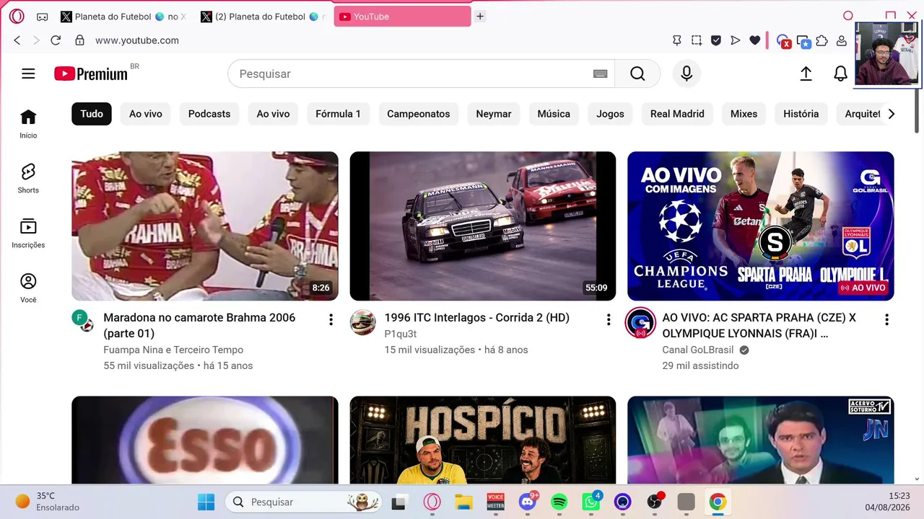The image size is (924, 519).
Task: Open the GX Corner gamepad icon
Action: coord(43,17)
